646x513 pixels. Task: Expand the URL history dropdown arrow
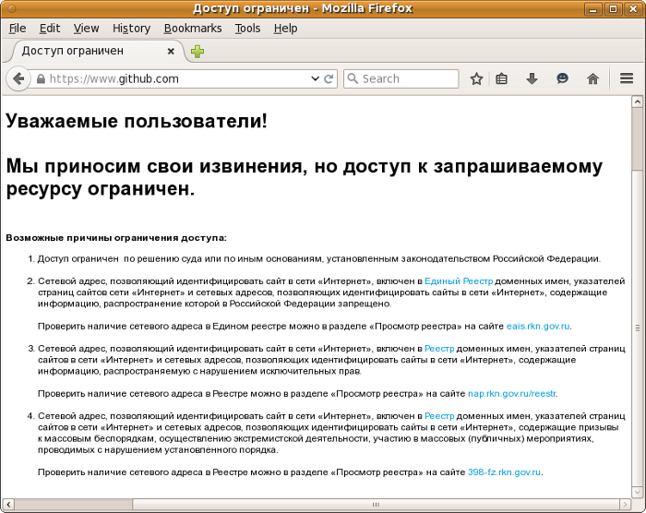[316, 79]
